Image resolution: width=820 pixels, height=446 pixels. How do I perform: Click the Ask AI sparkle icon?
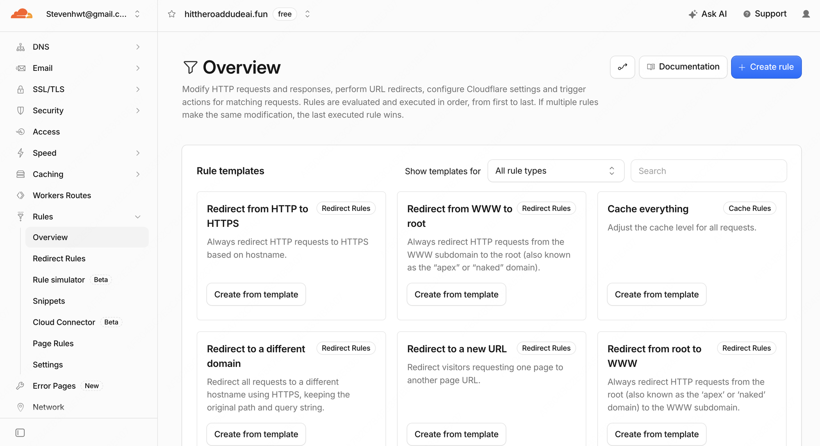pyautogui.click(x=693, y=14)
